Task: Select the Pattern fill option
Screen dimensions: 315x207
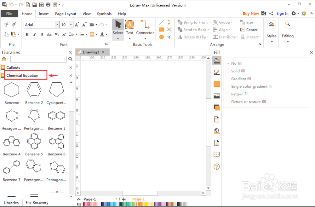Action: pos(238,94)
